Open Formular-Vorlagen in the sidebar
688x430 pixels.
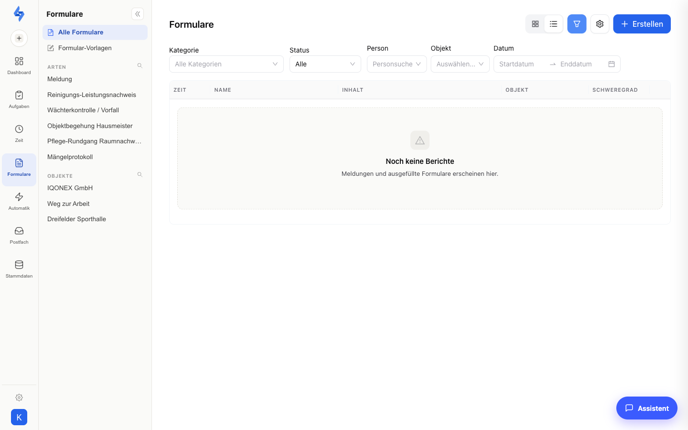95,48
